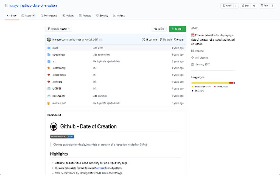Screen dimensions: 280x175
Task: Open the Fork button
Action: (x=265, y=6)
